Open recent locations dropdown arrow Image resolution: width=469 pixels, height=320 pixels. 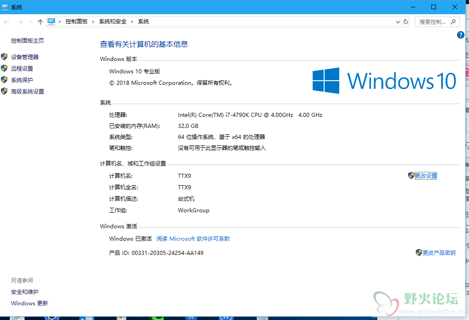coord(31,22)
